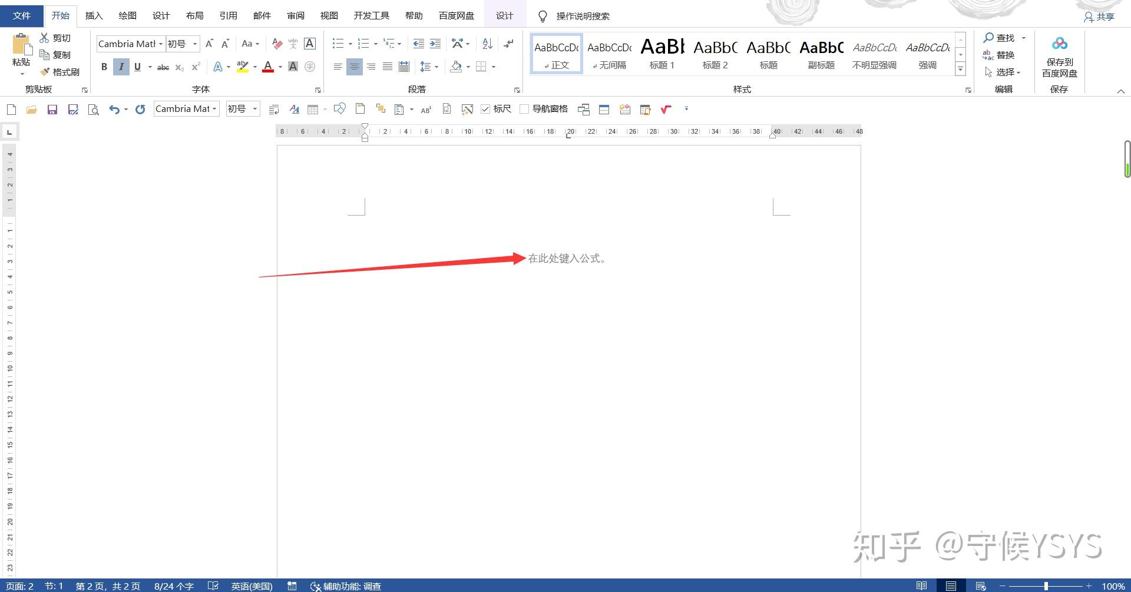
Task: Open the ribbon font size dropdown
Action: tap(195, 44)
